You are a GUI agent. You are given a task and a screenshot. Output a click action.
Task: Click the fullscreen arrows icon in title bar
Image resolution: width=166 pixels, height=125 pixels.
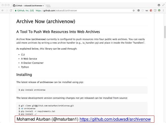point(163,5)
